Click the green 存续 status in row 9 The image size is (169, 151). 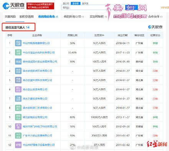click(x=155, y=117)
